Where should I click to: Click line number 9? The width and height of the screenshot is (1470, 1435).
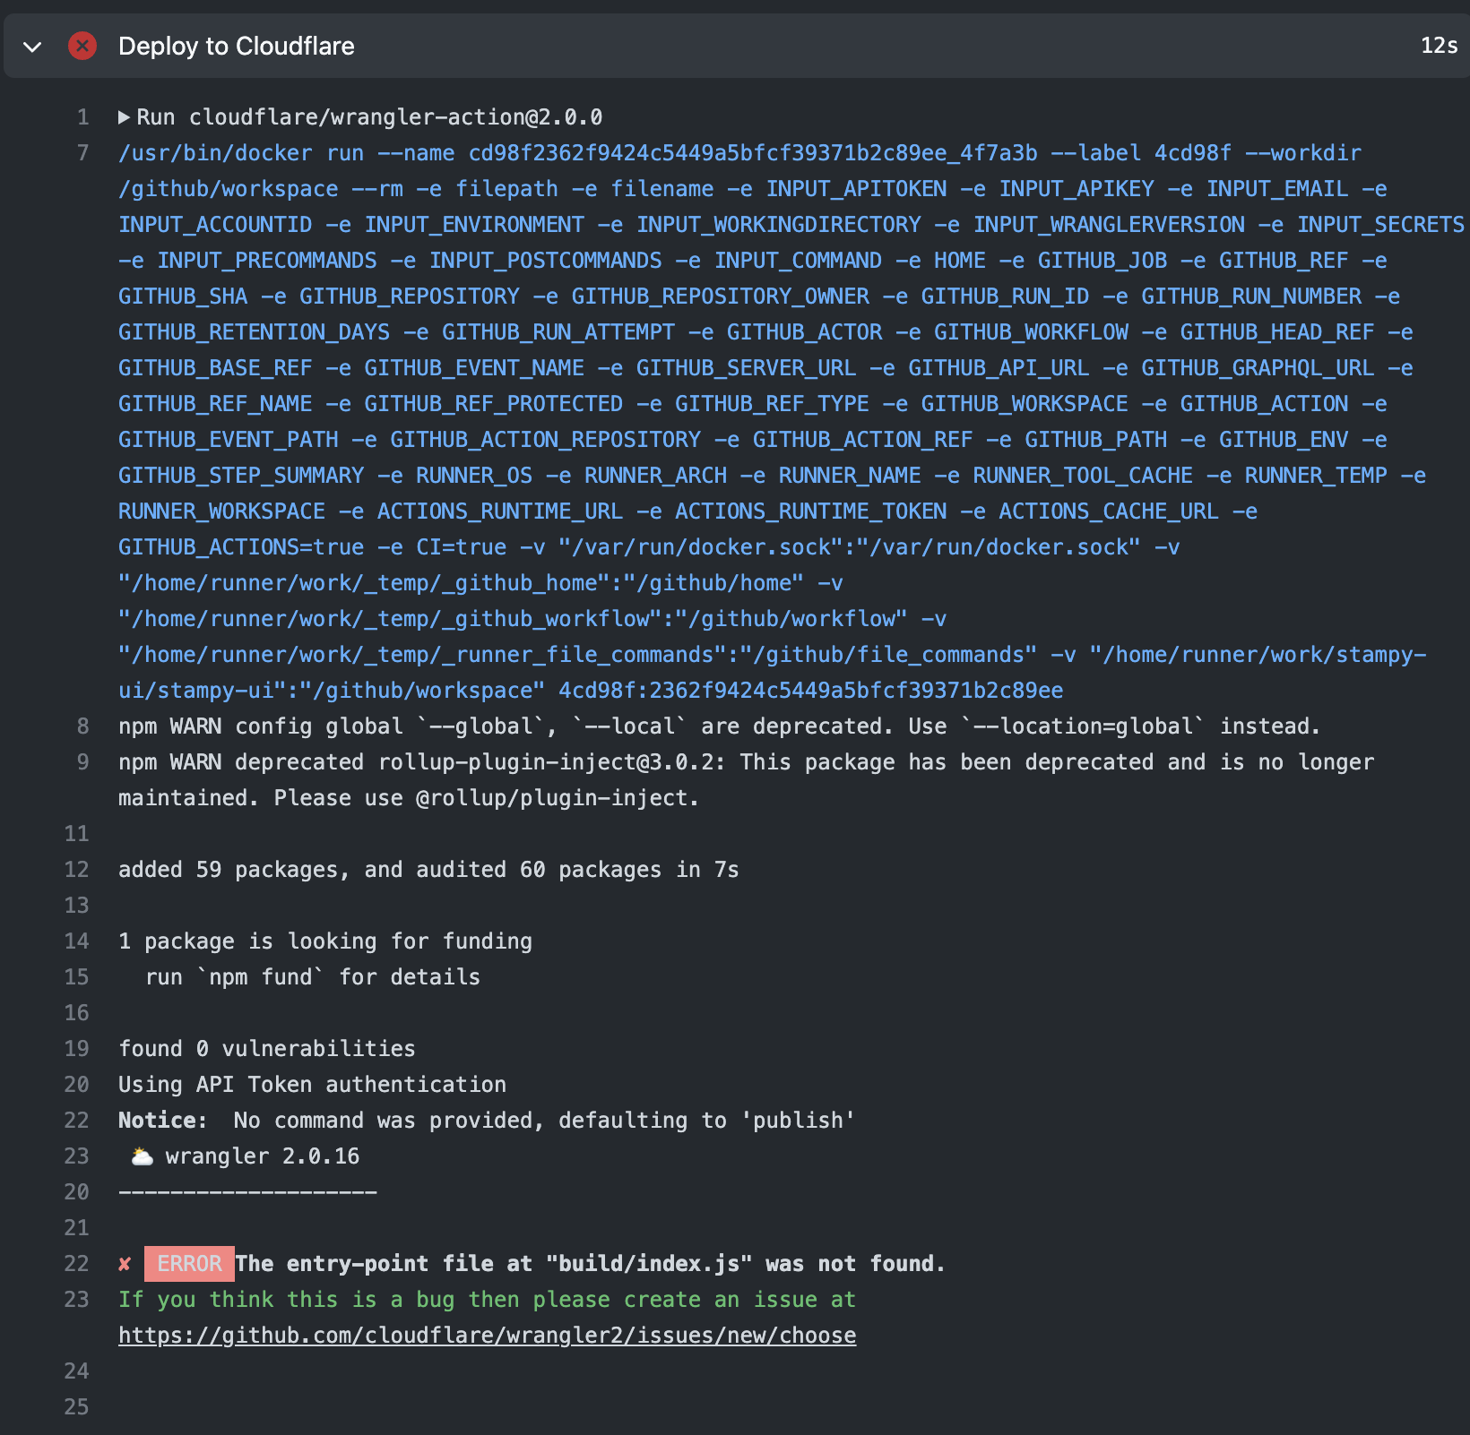click(83, 762)
